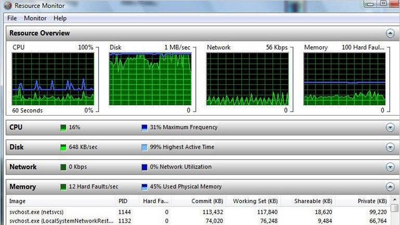
Task: Click the green Disk KB/sec indicator icon
Action: (x=63, y=147)
